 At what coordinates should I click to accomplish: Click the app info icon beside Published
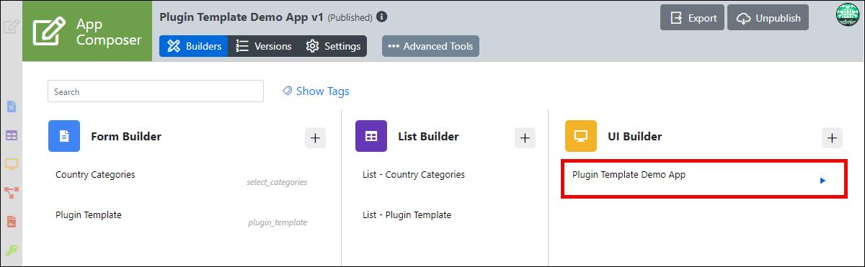tap(382, 17)
